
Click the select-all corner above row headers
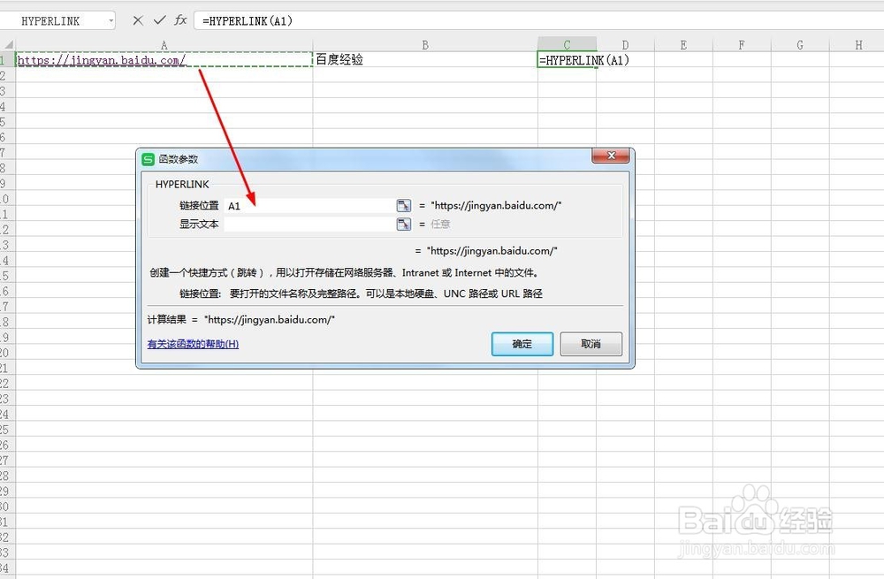(6, 44)
